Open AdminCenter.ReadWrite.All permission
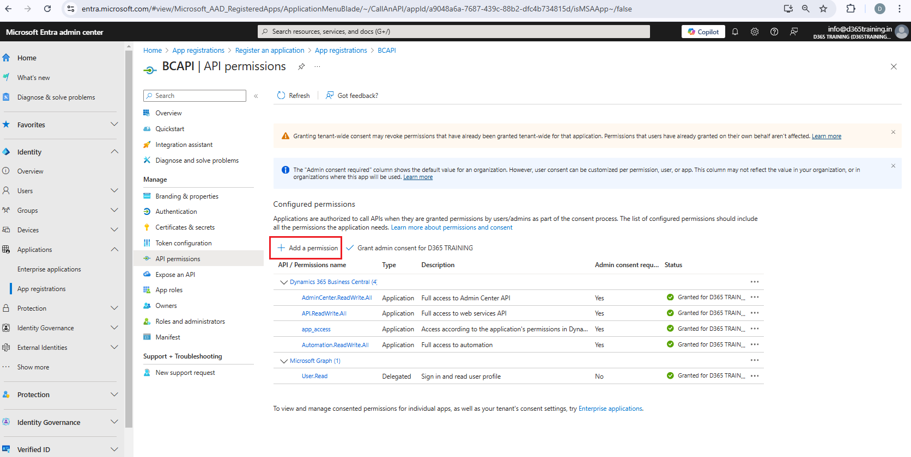Viewport: 911px width, 457px height. pyautogui.click(x=337, y=298)
